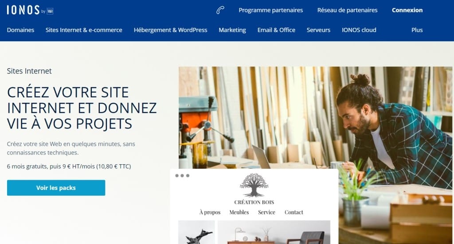This screenshot has width=454, height=244.
Task: Expand the Plus menu
Action: click(417, 30)
